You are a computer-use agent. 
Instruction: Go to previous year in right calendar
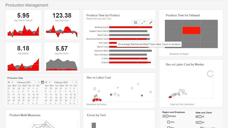(46, 82)
